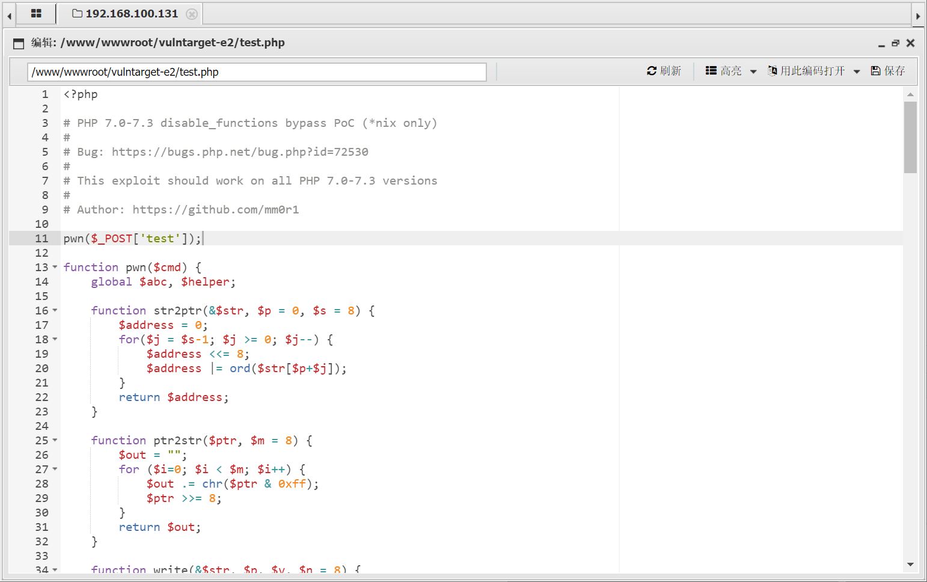927x582 pixels.
Task: Close the 192.168.100.131 tab
Action: point(192,14)
